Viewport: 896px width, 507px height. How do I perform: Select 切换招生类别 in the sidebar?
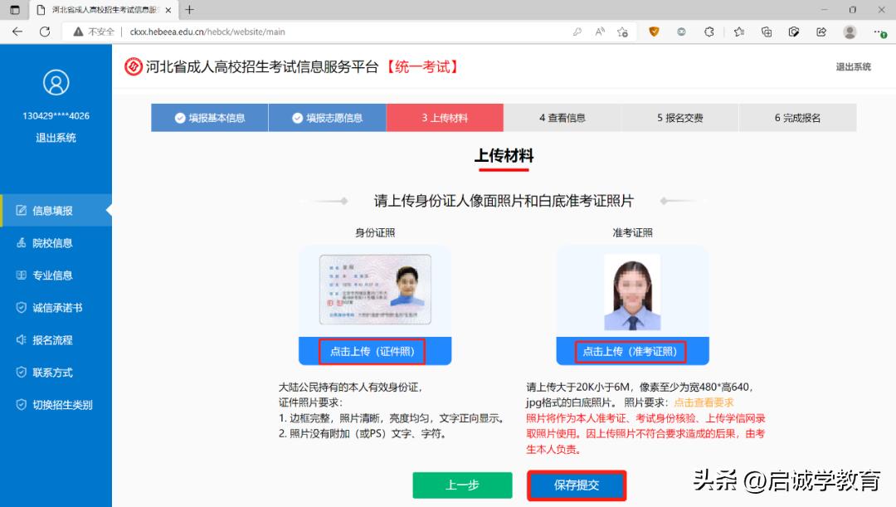54,404
